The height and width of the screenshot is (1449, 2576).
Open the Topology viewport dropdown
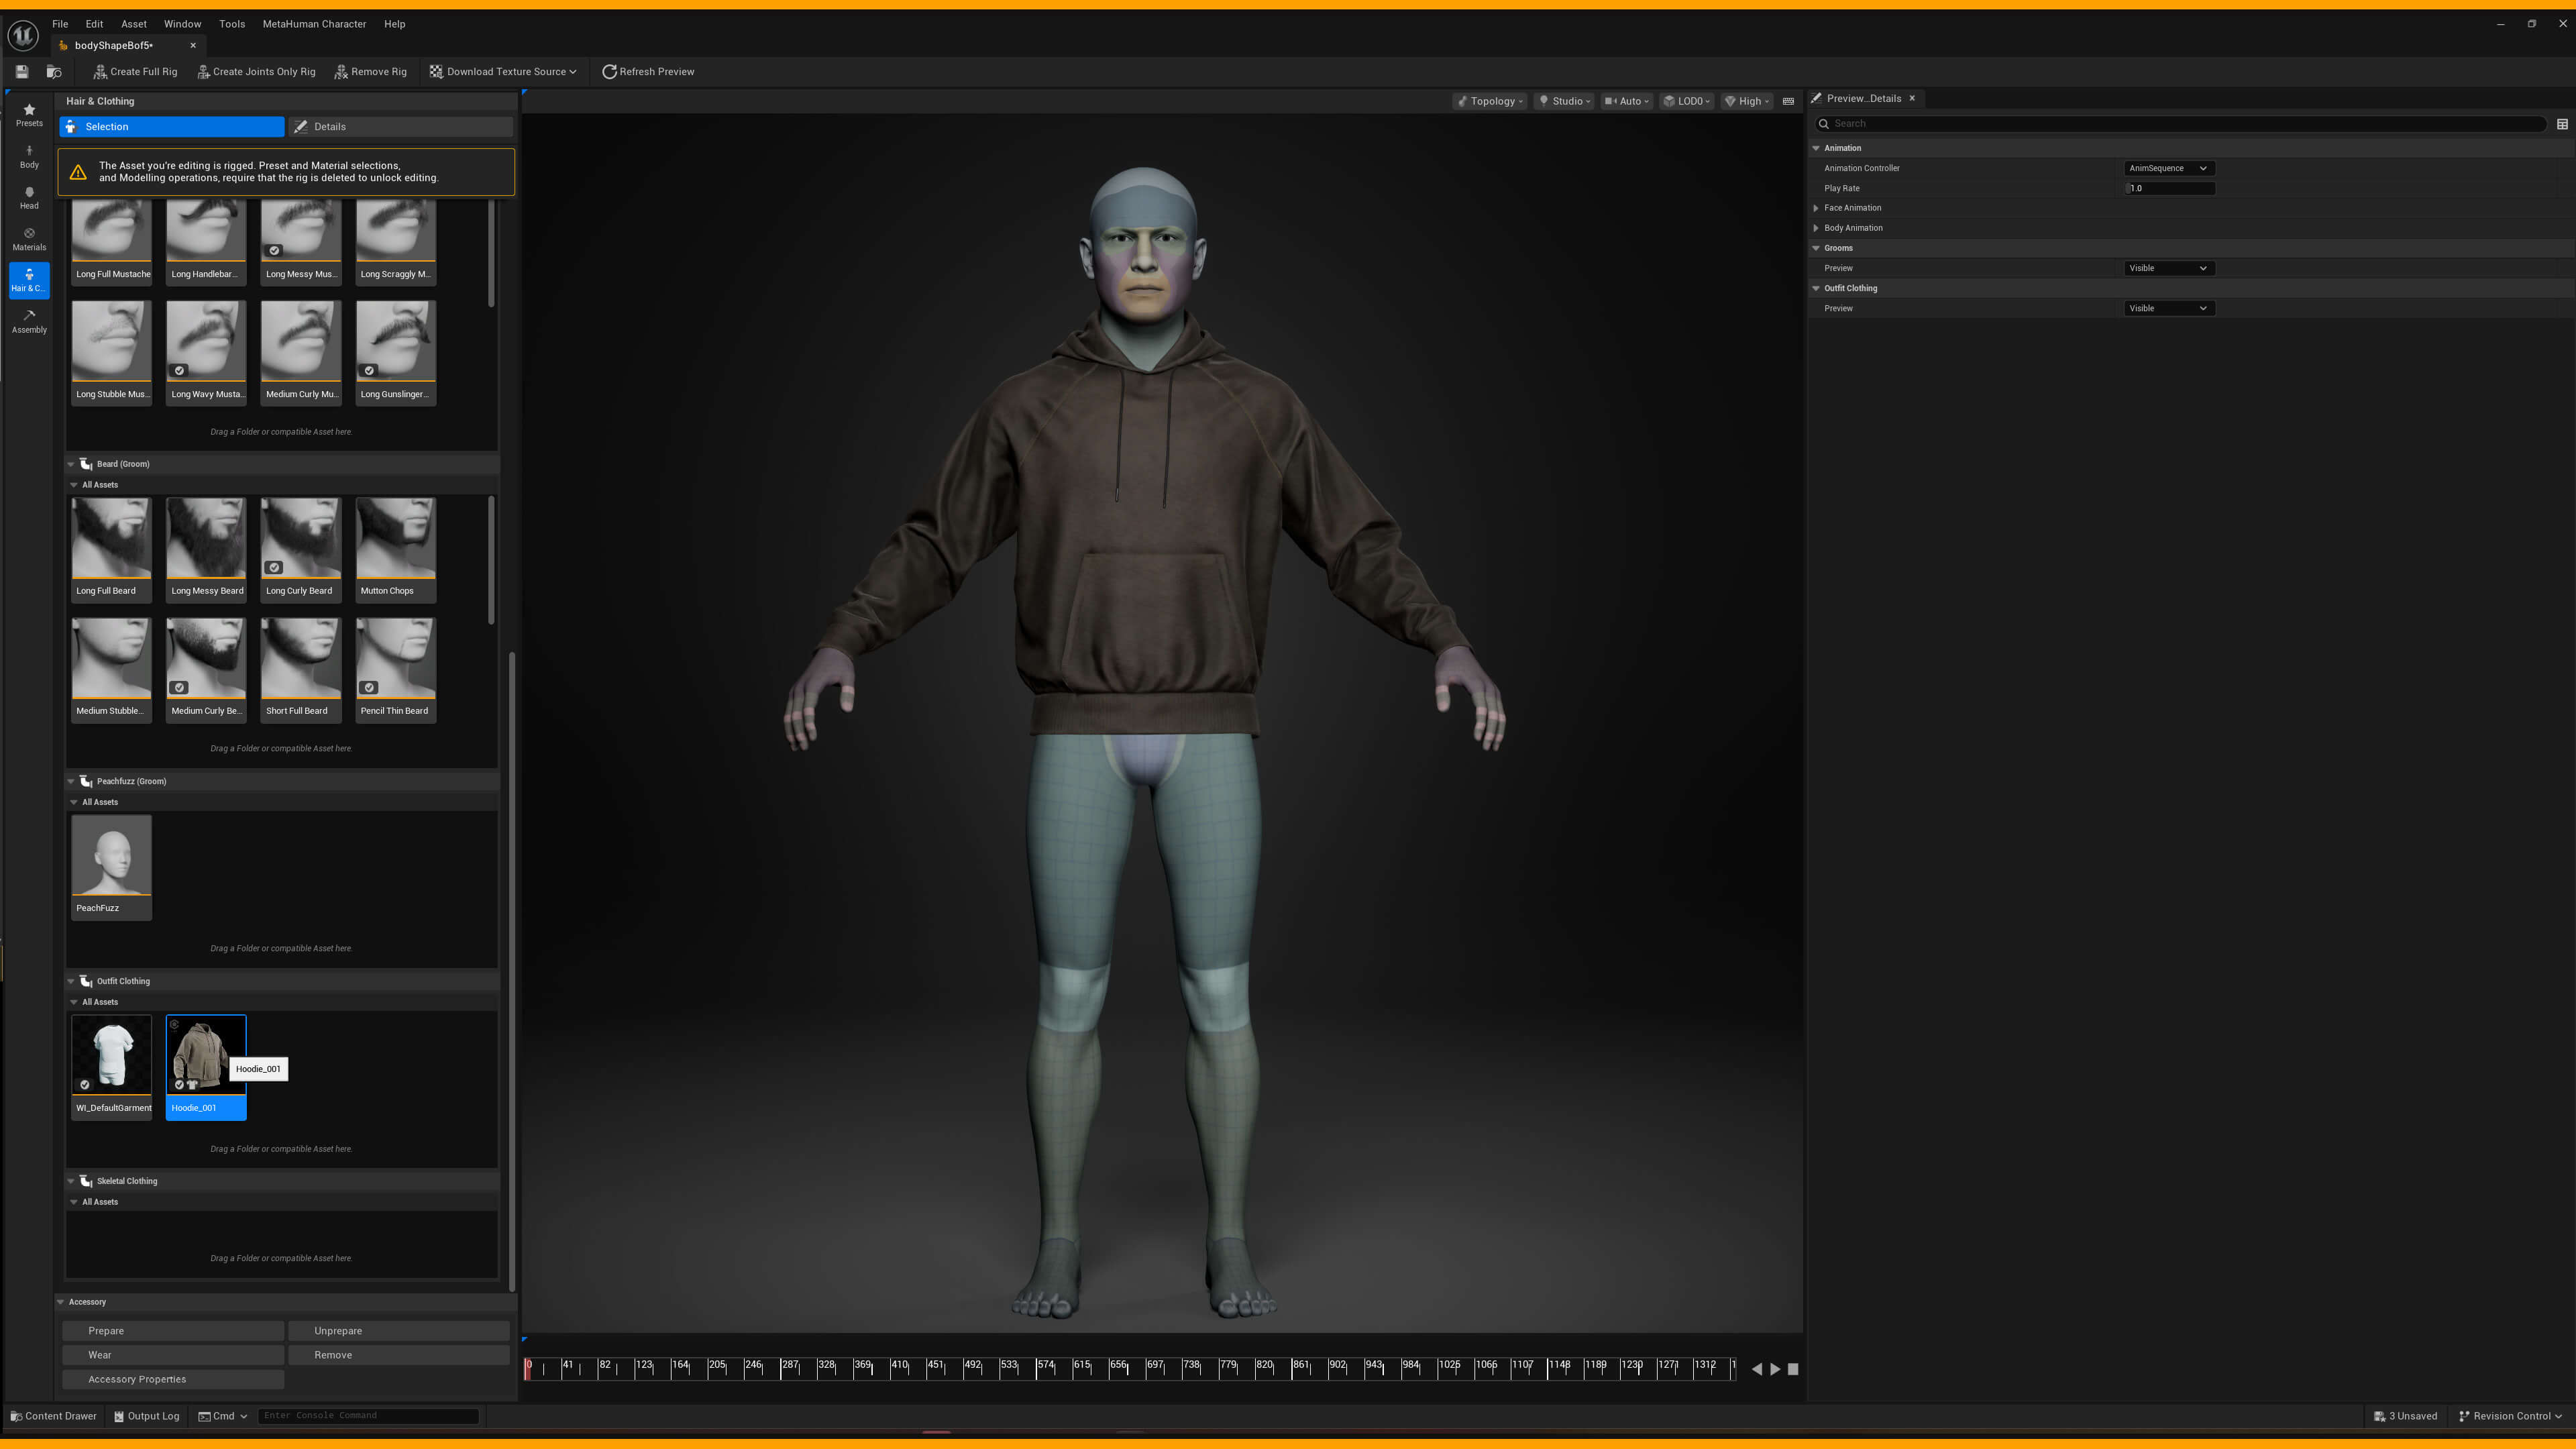[1490, 101]
